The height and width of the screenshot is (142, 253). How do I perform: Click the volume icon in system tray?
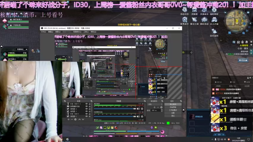tap(222, 139)
